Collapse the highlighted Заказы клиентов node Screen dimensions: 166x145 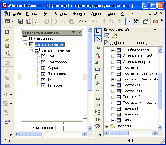tap(25, 45)
